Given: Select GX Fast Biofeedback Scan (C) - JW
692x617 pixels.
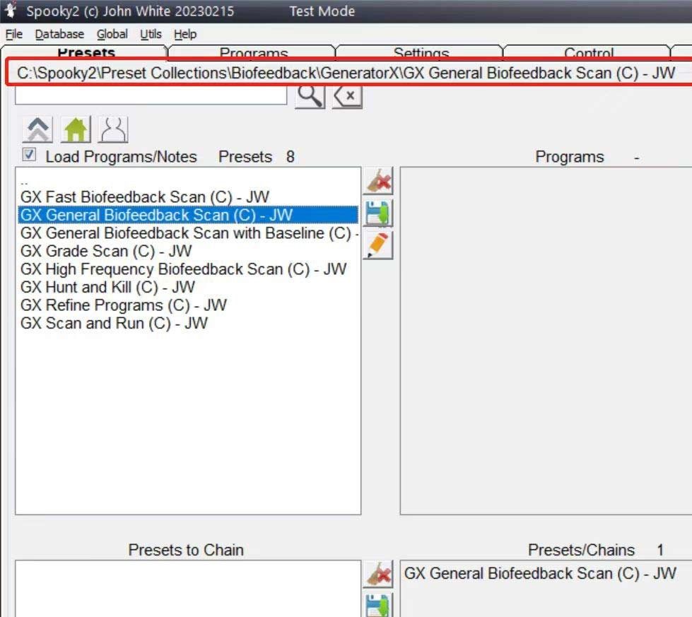Looking at the screenshot, I should 189,197.
